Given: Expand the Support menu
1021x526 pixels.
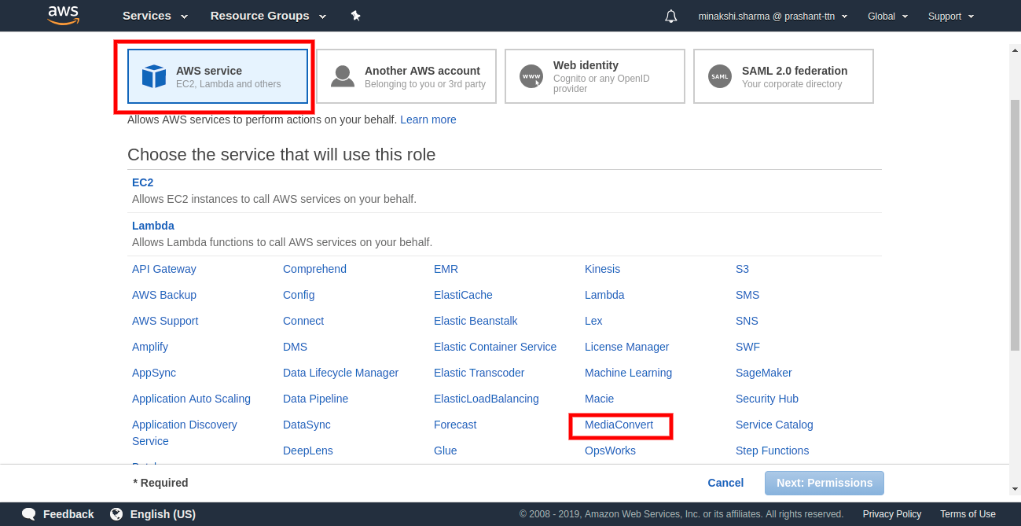Looking at the screenshot, I should pyautogui.click(x=951, y=16).
